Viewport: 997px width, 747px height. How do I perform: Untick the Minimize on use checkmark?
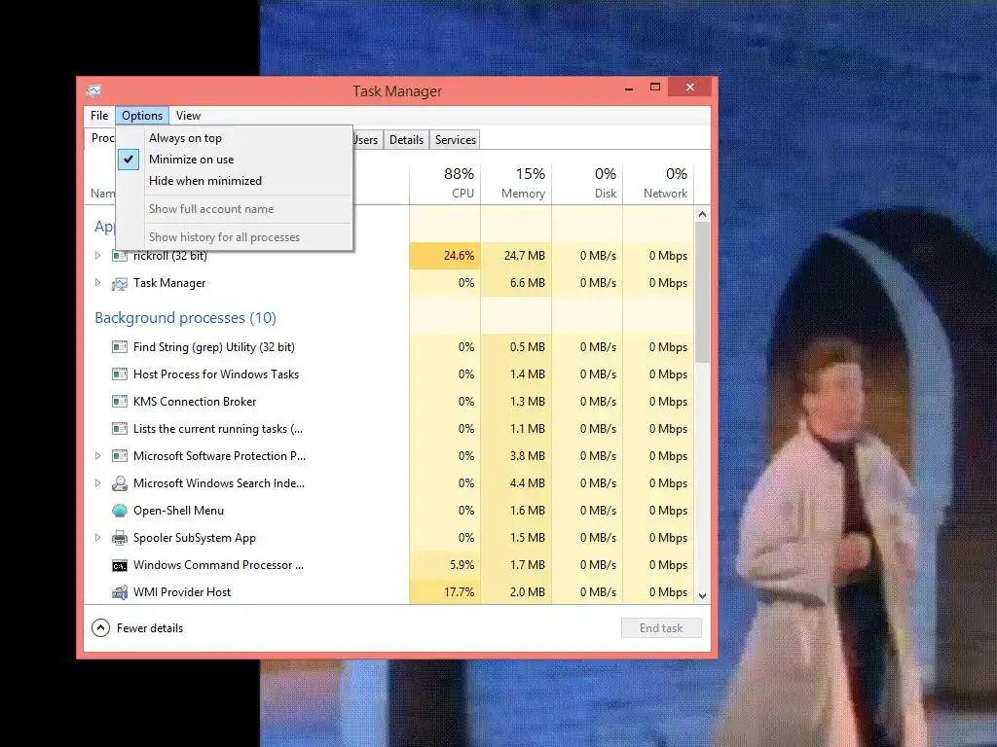(x=129, y=160)
